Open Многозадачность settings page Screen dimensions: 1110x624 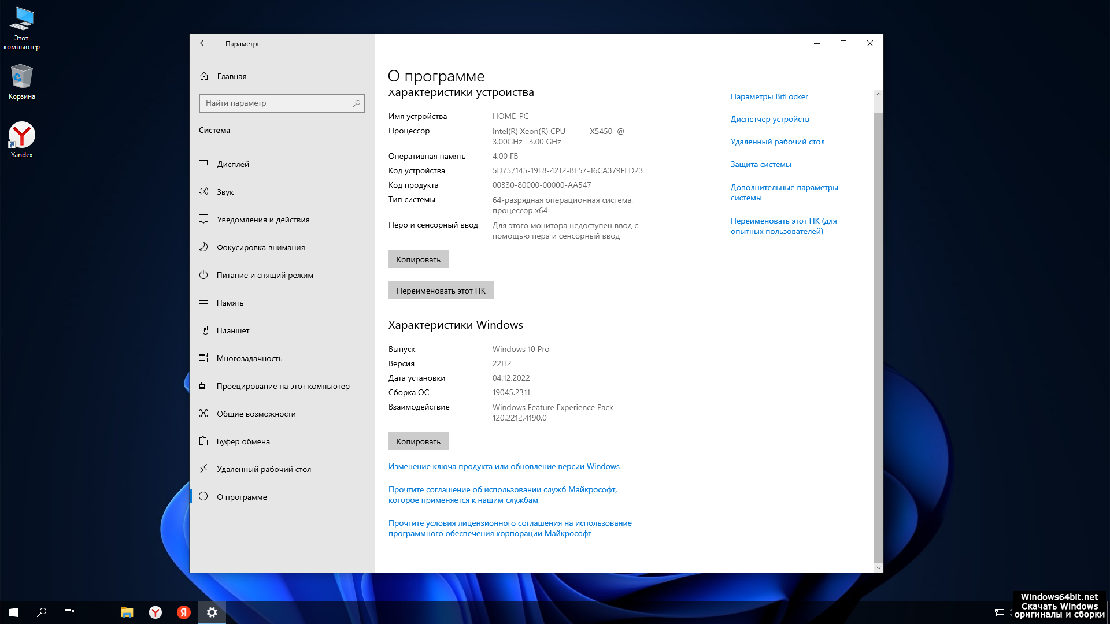(249, 358)
